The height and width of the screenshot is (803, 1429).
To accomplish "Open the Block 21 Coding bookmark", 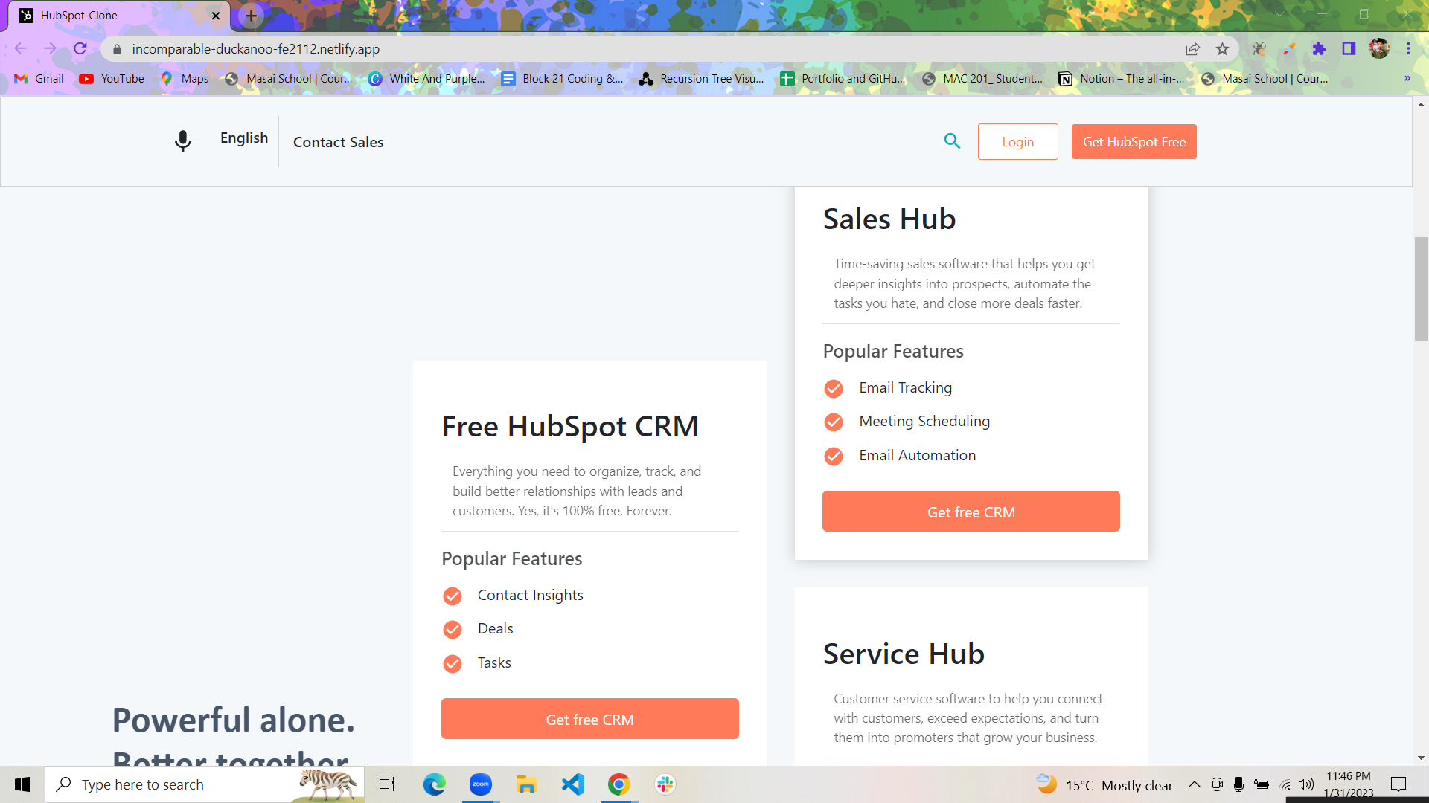I will pyautogui.click(x=563, y=79).
